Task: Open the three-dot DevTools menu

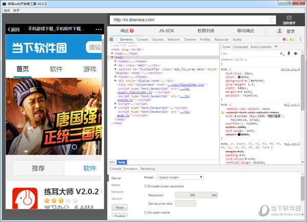Action: [300, 39]
